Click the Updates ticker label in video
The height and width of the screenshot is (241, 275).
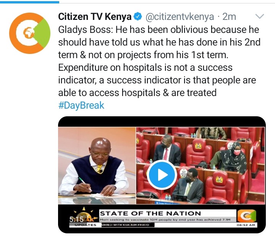[85, 225]
